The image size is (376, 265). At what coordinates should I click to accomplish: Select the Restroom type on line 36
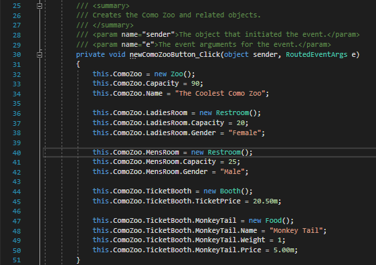232,113
